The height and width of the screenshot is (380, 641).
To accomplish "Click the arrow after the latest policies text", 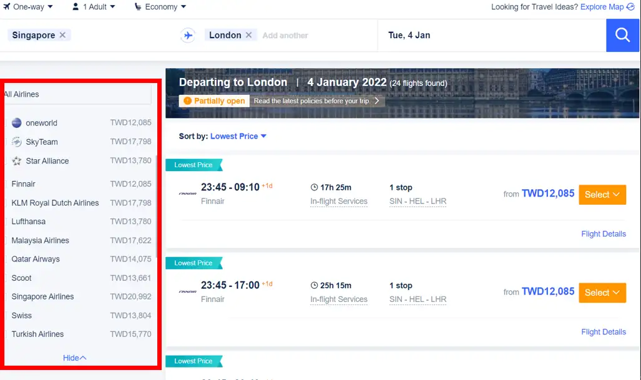I will pos(377,100).
